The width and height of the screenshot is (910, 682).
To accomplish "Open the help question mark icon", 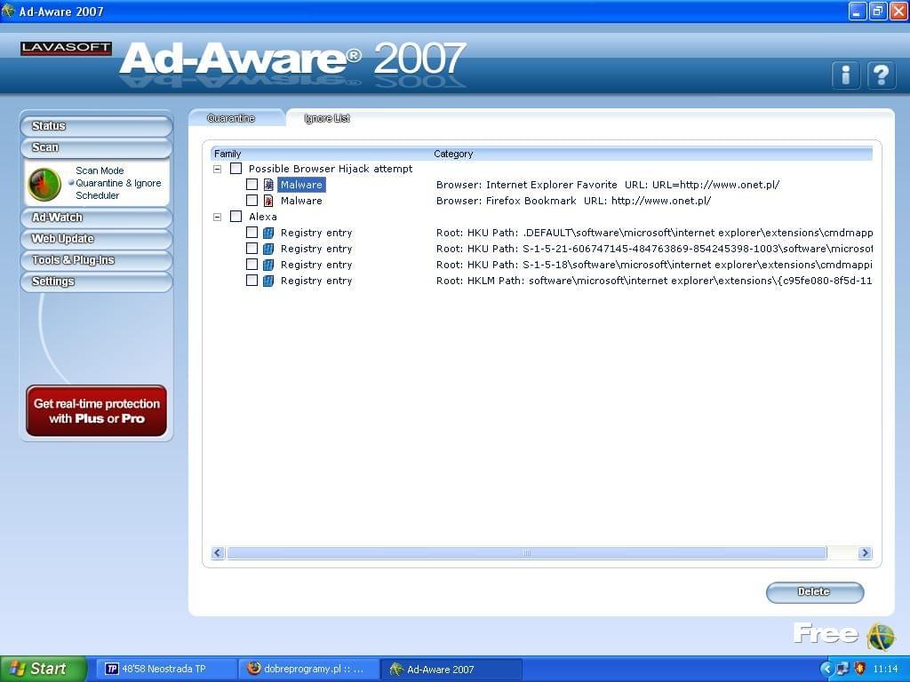I will (x=881, y=75).
